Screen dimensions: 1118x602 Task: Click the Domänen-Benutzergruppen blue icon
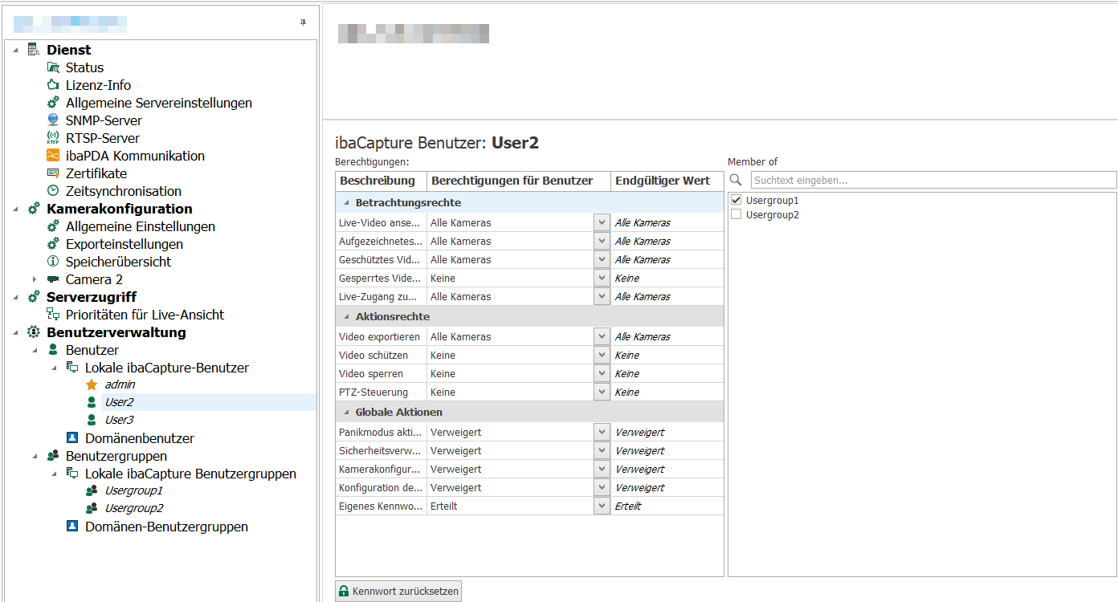(72, 527)
